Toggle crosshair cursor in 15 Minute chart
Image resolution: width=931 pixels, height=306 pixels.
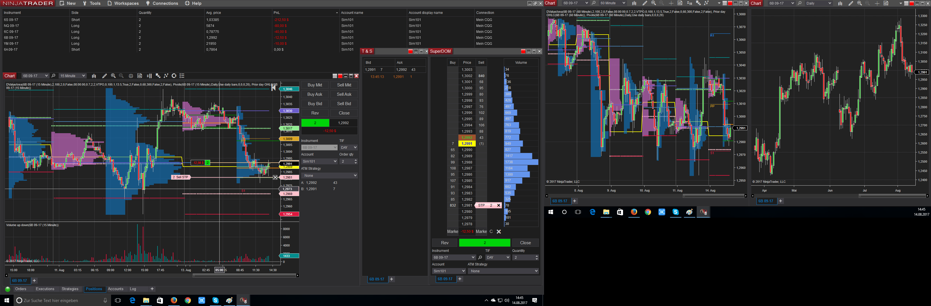(131, 76)
